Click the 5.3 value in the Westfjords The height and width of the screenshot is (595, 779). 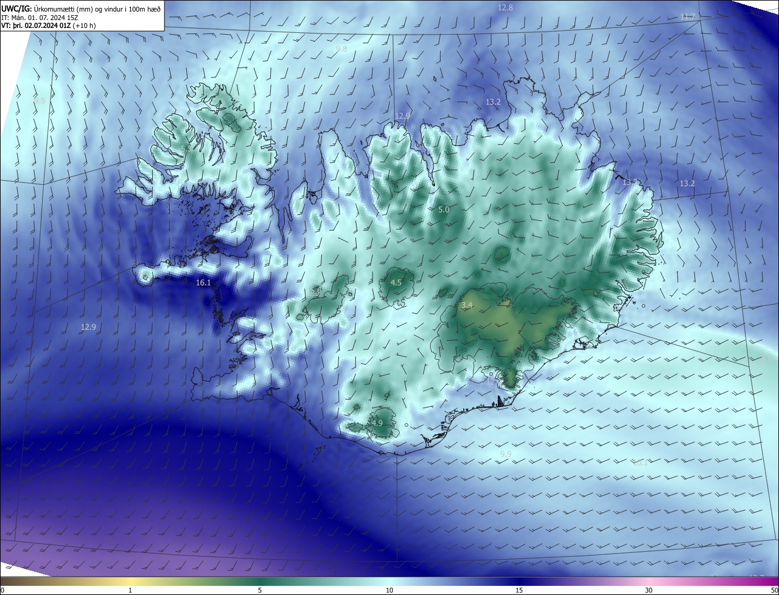[186, 148]
